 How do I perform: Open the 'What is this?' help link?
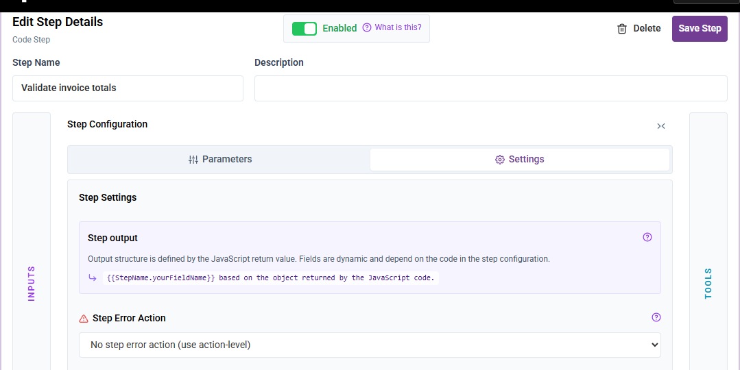coord(398,27)
